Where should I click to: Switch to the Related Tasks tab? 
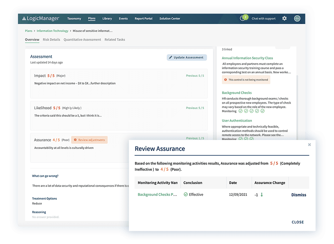pos(115,39)
